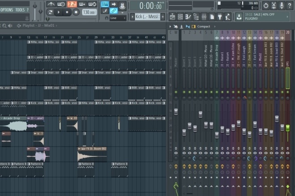Click the microphone recording icon
Viewport: 295px width, 196px height.
pyautogui.click(x=282, y=6)
